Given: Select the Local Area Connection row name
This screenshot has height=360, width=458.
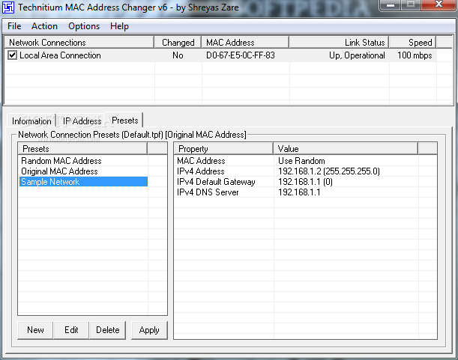Looking at the screenshot, I should point(60,55).
